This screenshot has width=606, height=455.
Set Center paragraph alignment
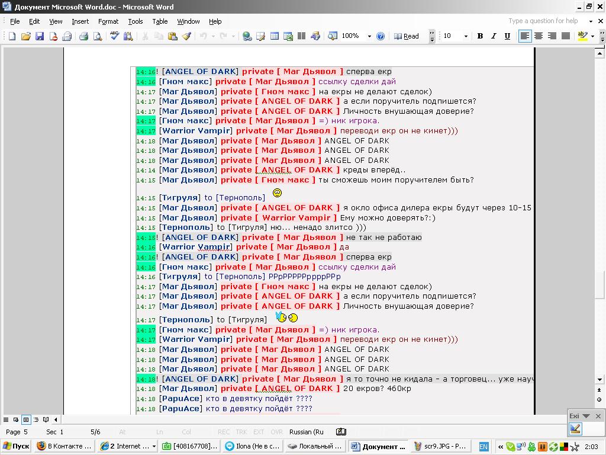539,36
